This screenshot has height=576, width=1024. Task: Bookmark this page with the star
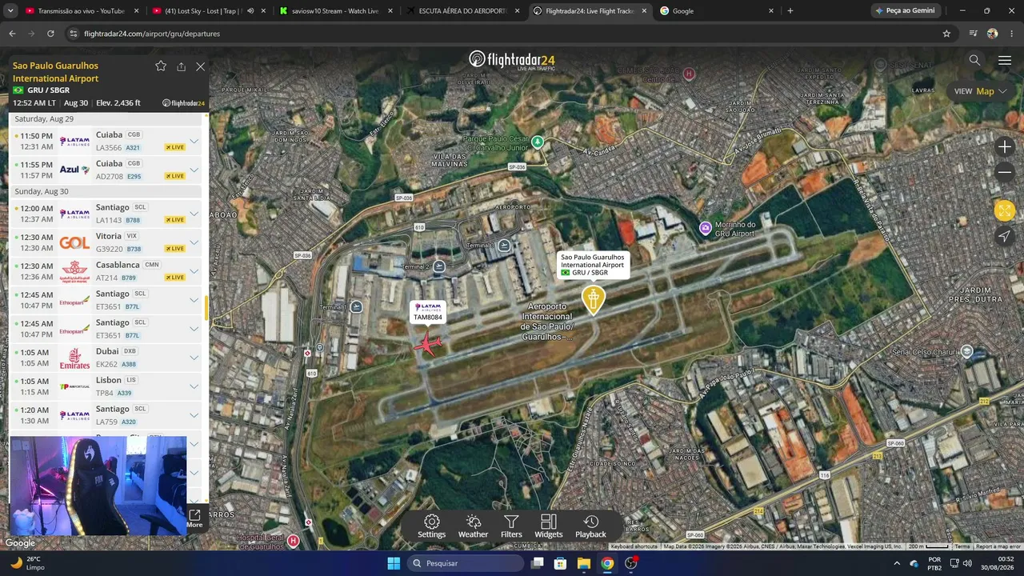coord(946,34)
